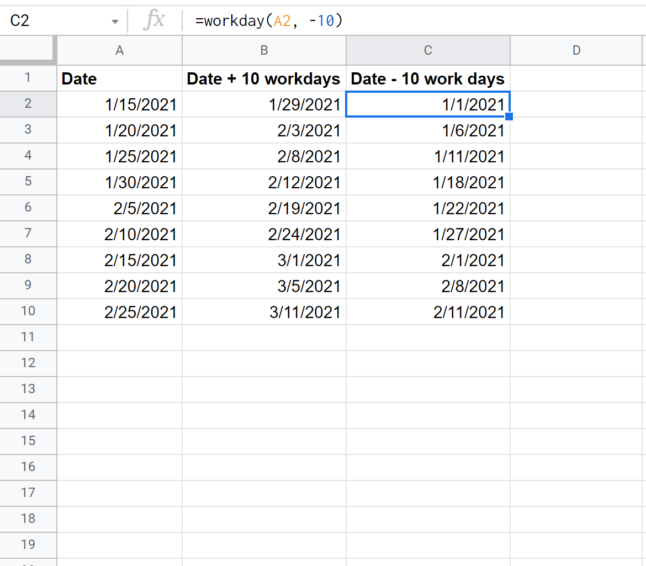The image size is (646, 566).
Task: Select column A header
Action: (119, 50)
